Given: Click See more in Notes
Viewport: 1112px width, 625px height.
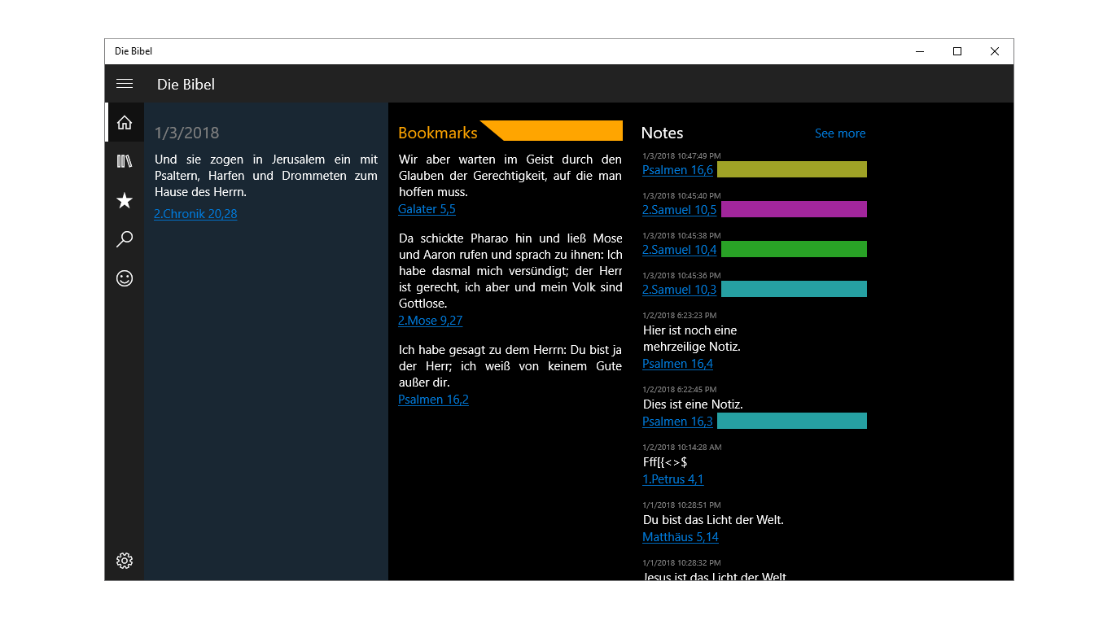Looking at the screenshot, I should [840, 133].
